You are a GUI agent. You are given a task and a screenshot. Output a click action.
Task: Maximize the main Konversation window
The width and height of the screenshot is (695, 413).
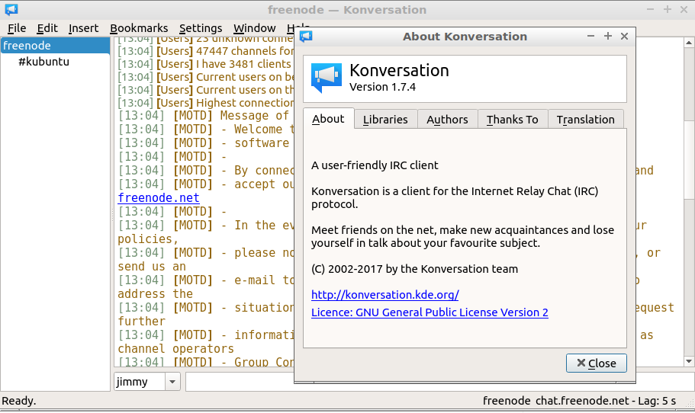click(667, 9)
